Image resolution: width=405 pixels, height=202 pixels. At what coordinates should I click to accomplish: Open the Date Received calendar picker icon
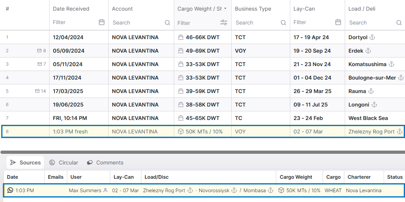click(x=102, y=22)
